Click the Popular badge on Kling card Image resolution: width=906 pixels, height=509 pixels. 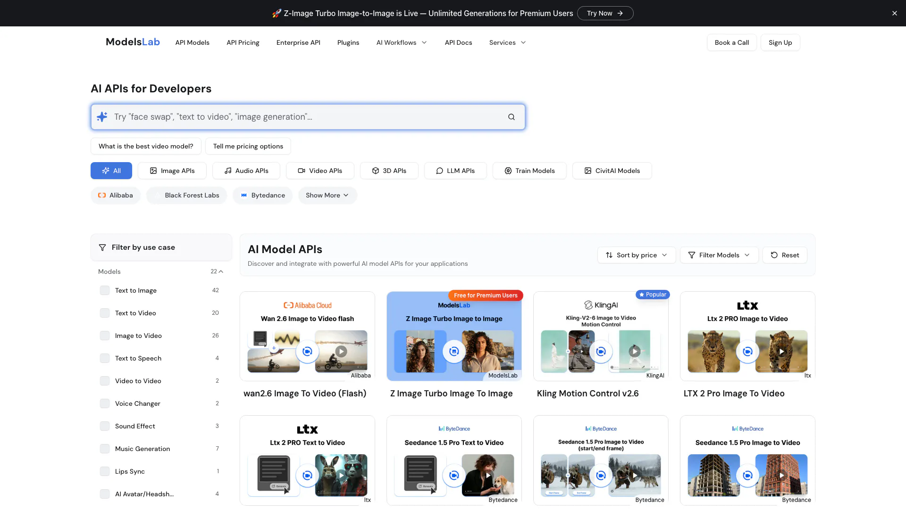point(653,295)
